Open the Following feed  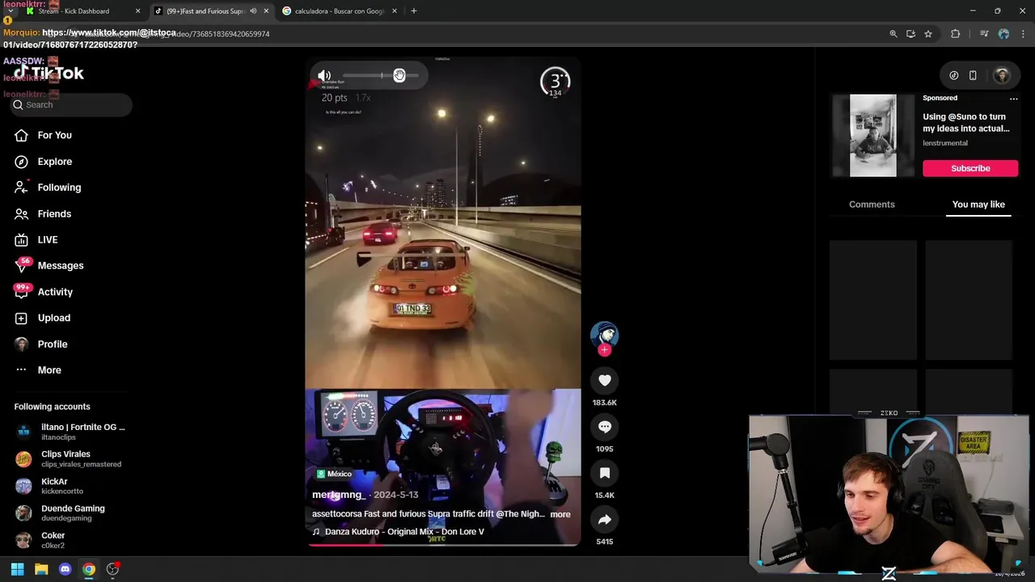[59, 188]
